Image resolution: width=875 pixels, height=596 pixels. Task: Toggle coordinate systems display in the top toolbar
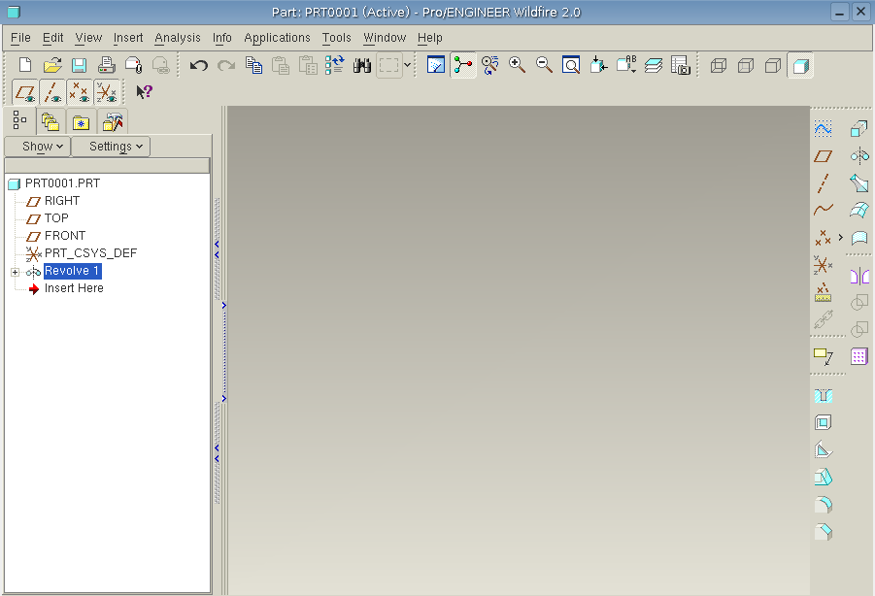tap(106, 92)
